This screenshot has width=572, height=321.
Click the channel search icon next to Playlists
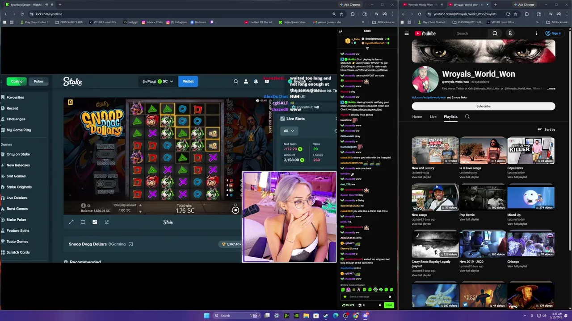click(467, 117)
